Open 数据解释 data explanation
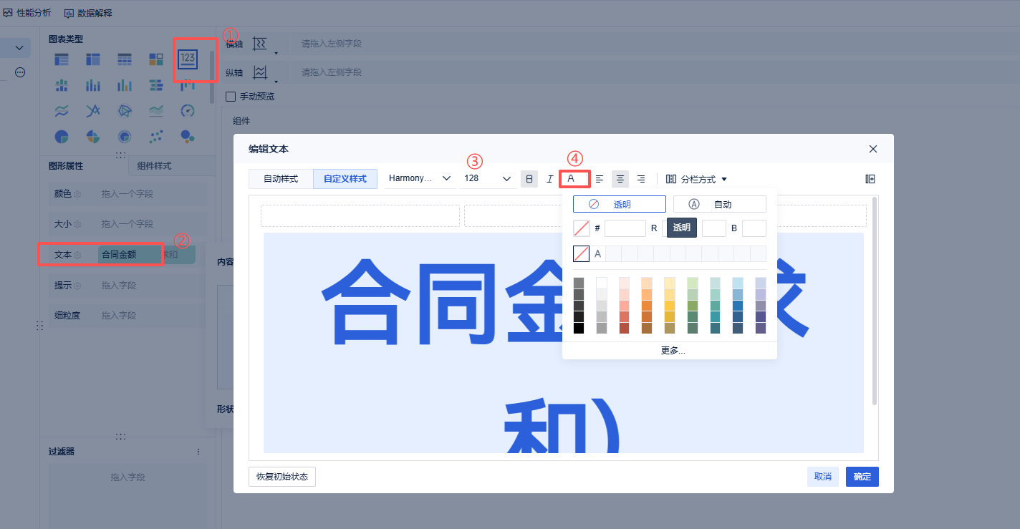The image size is (1020, 529). point(88,13)
